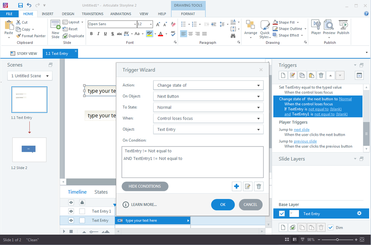Click the Hide Conditions button
This screenshot has height=245, width=371.
pyautogui.click(x=145, y=186)
